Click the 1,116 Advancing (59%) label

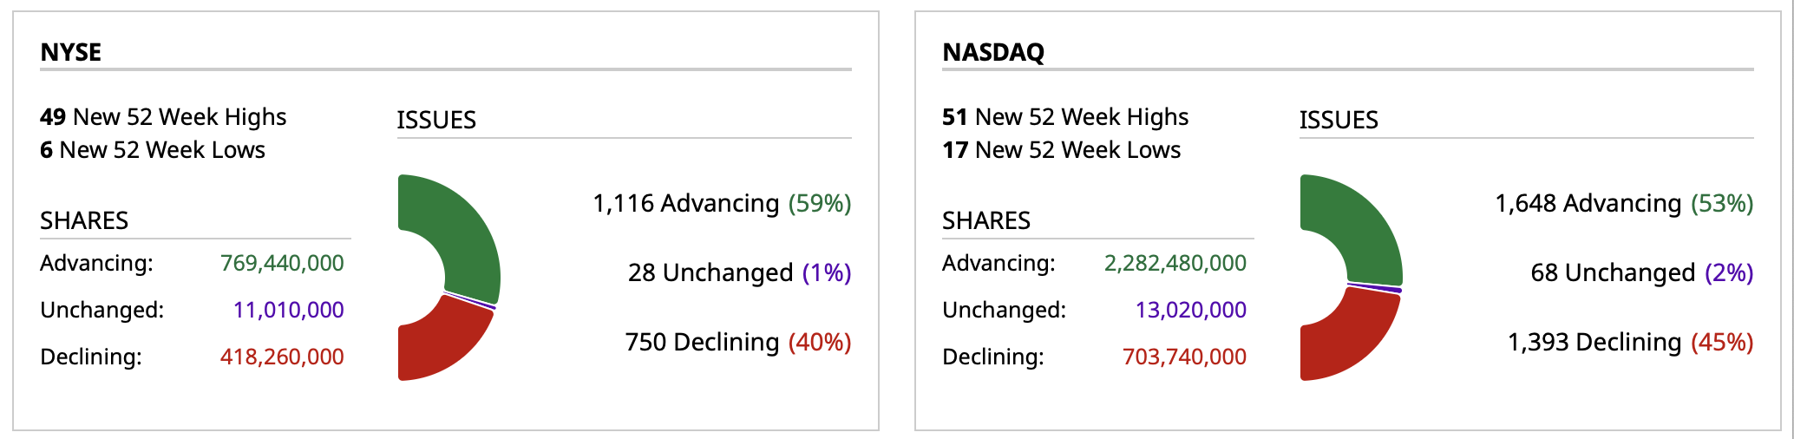722,203
